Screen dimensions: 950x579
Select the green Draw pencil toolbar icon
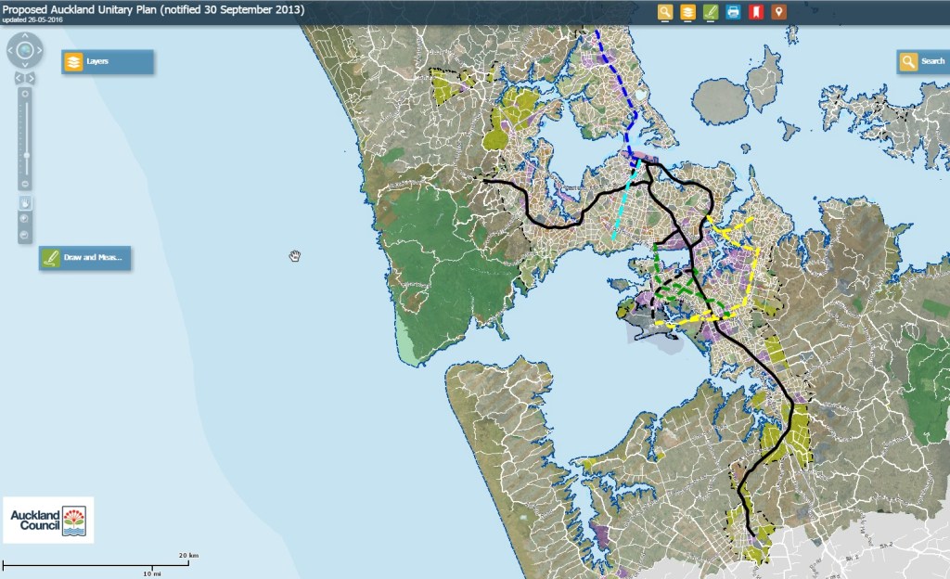[711, 12]
